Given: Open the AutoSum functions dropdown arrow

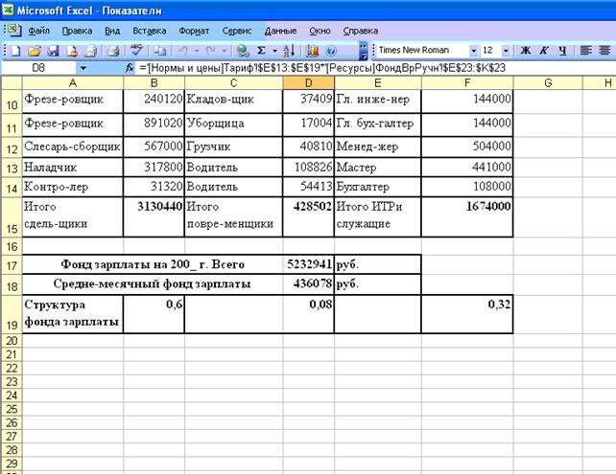Looking at the screenshot, I should 274,51.
